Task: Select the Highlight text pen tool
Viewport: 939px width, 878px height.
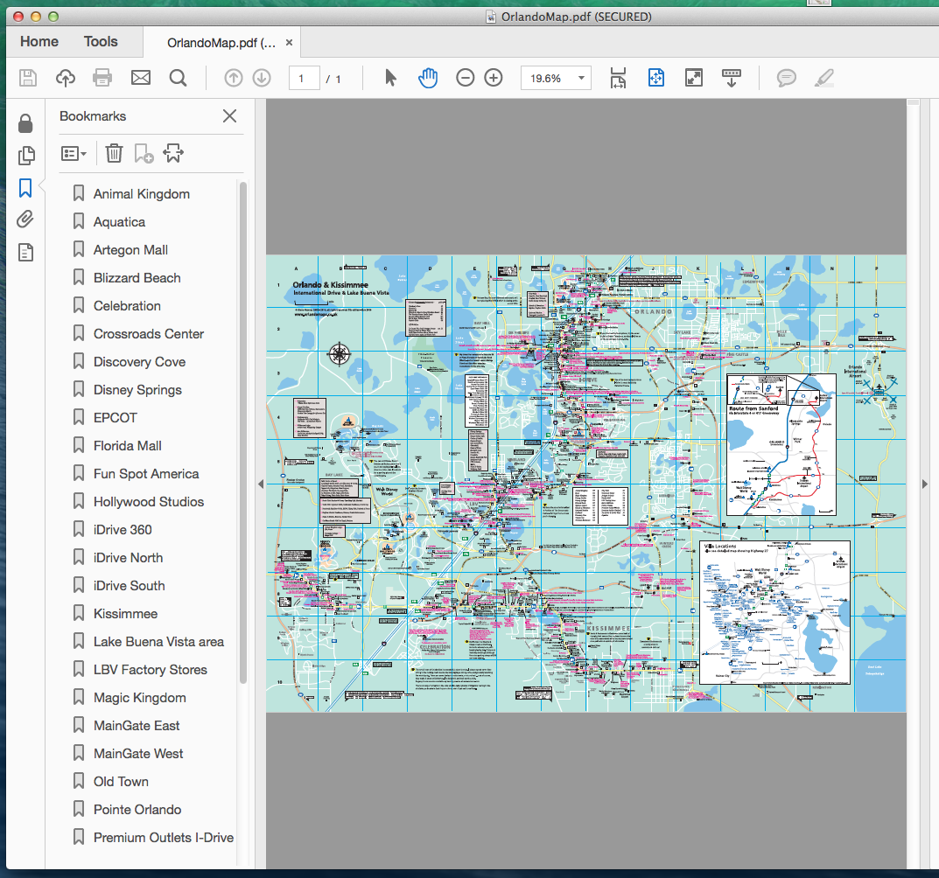Action: tap(824, 78)
